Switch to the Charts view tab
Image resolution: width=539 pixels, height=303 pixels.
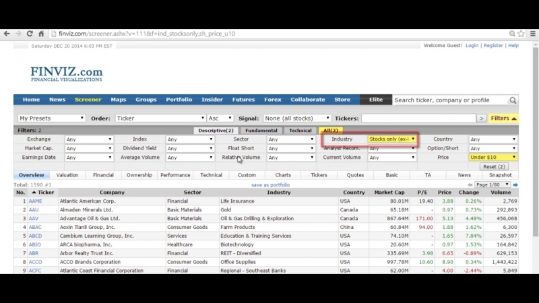click(283, 175)
